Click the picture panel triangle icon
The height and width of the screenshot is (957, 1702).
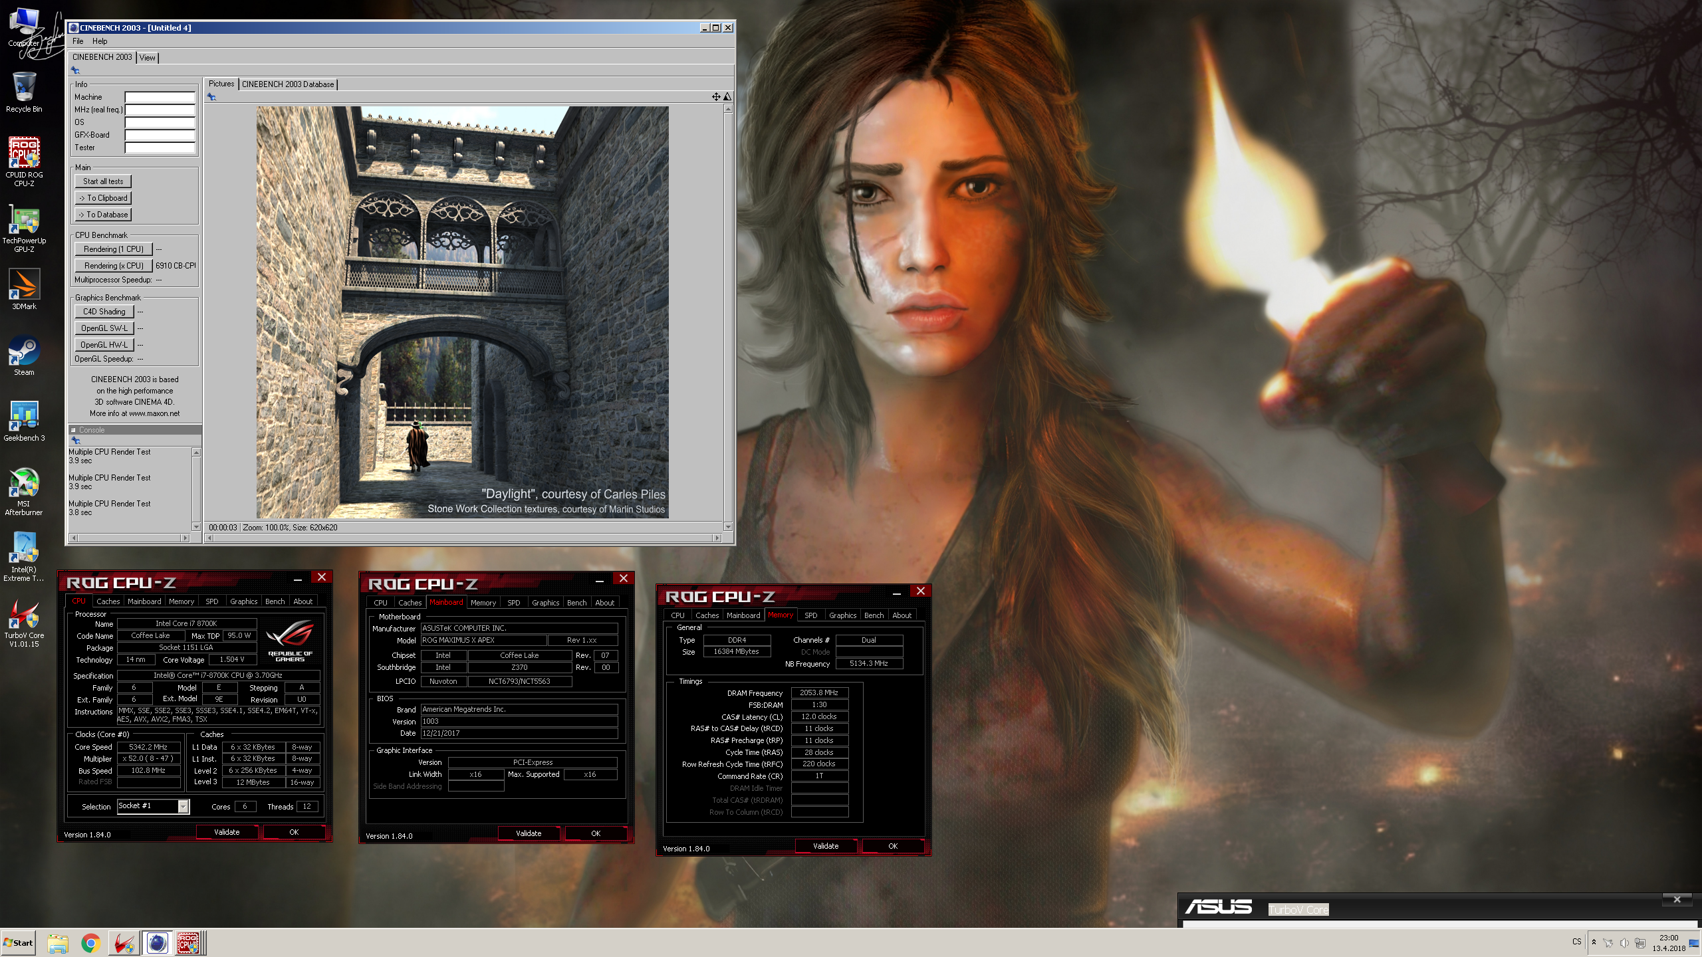coord(727,97)
